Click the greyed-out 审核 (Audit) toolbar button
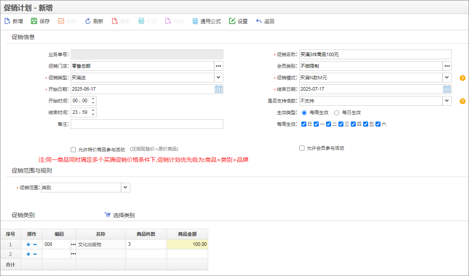The image size is (469, 276). (67, 21)
